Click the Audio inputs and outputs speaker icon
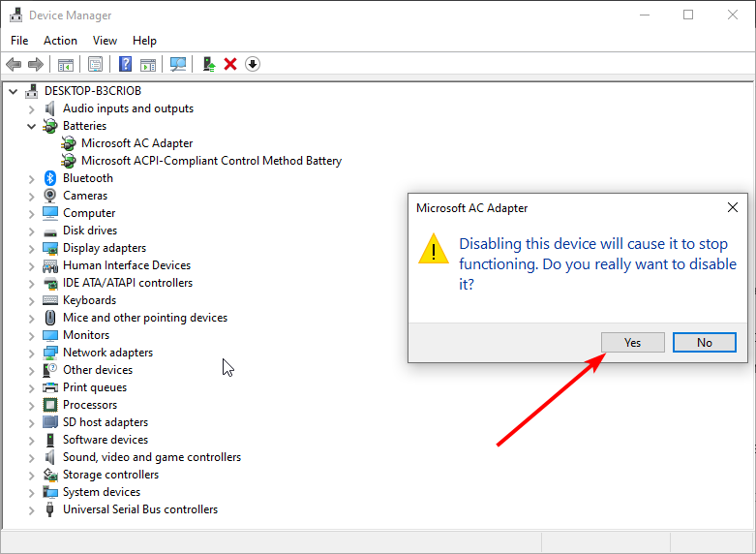 point(49,108)
